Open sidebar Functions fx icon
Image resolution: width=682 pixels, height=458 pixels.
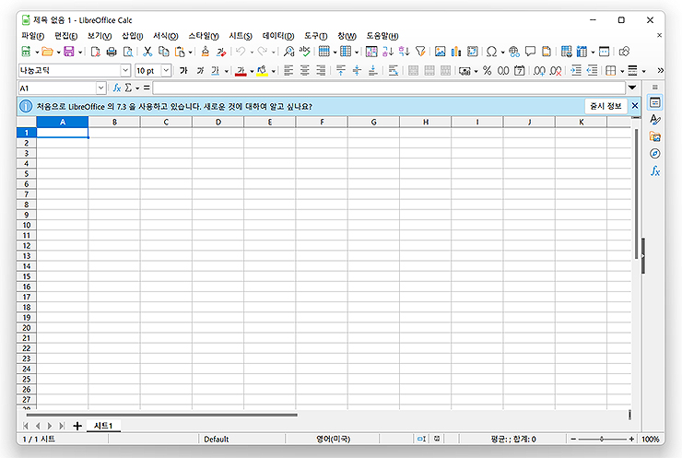pyautogui.click(x=655, y=170)
